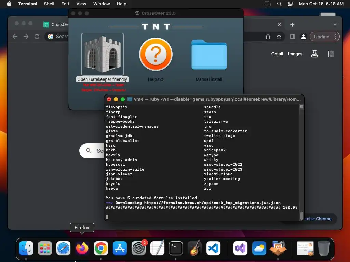
Task: Toggle Chrome's side panel icon
Action: 293,37
